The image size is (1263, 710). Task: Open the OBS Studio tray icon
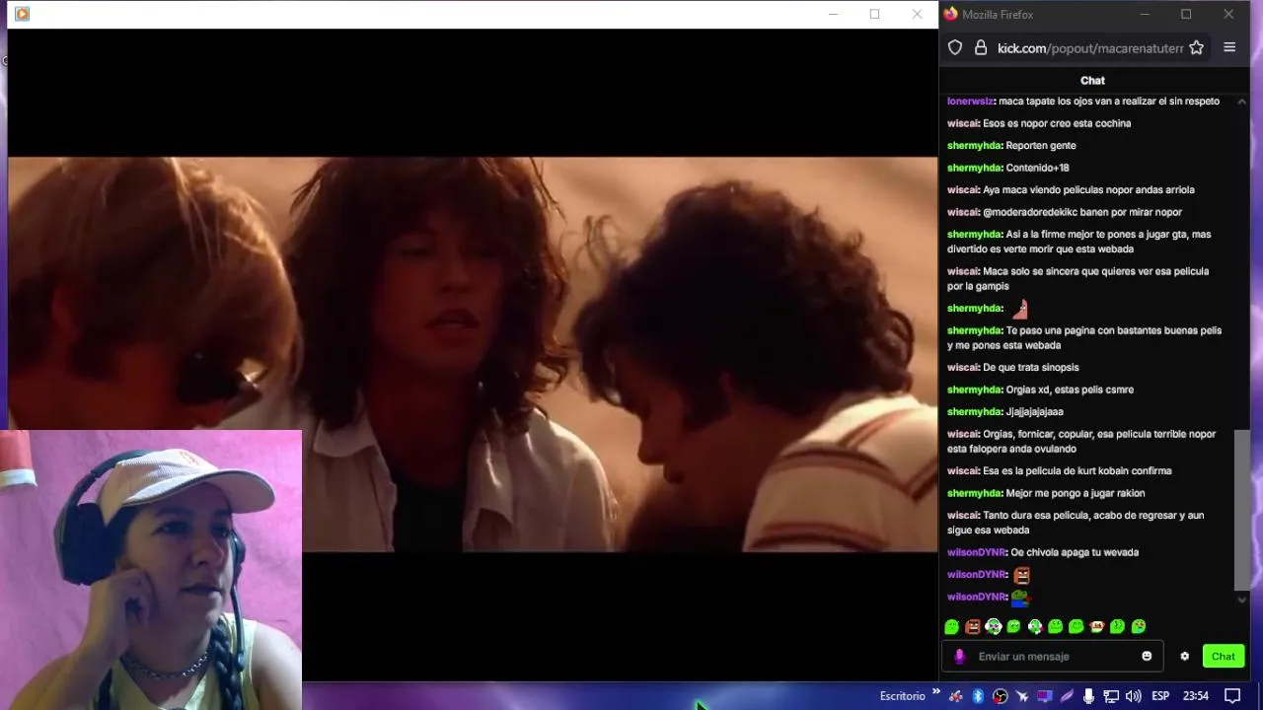coord(1000,696)
